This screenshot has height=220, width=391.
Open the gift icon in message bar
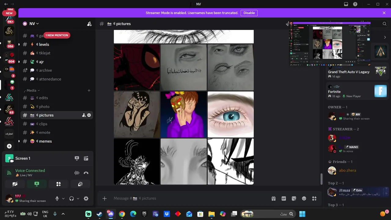273,198
